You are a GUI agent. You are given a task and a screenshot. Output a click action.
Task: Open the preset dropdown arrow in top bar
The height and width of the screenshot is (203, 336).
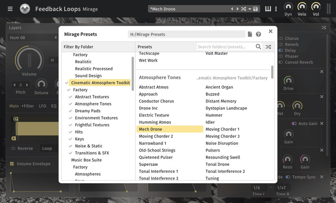pos(249,9)
